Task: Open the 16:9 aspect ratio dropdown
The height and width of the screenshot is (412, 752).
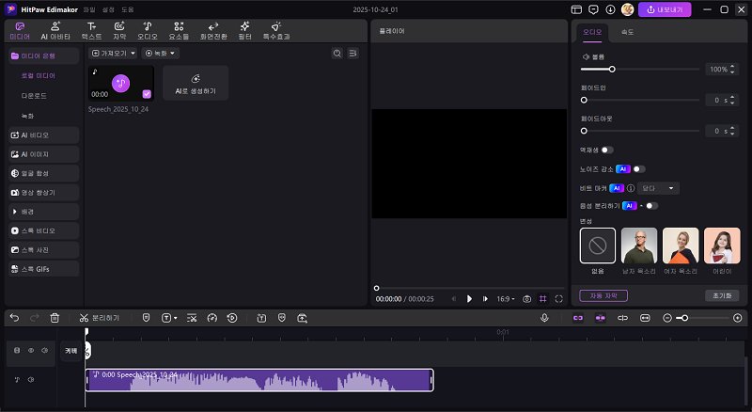Action: [x=506, y=298]
